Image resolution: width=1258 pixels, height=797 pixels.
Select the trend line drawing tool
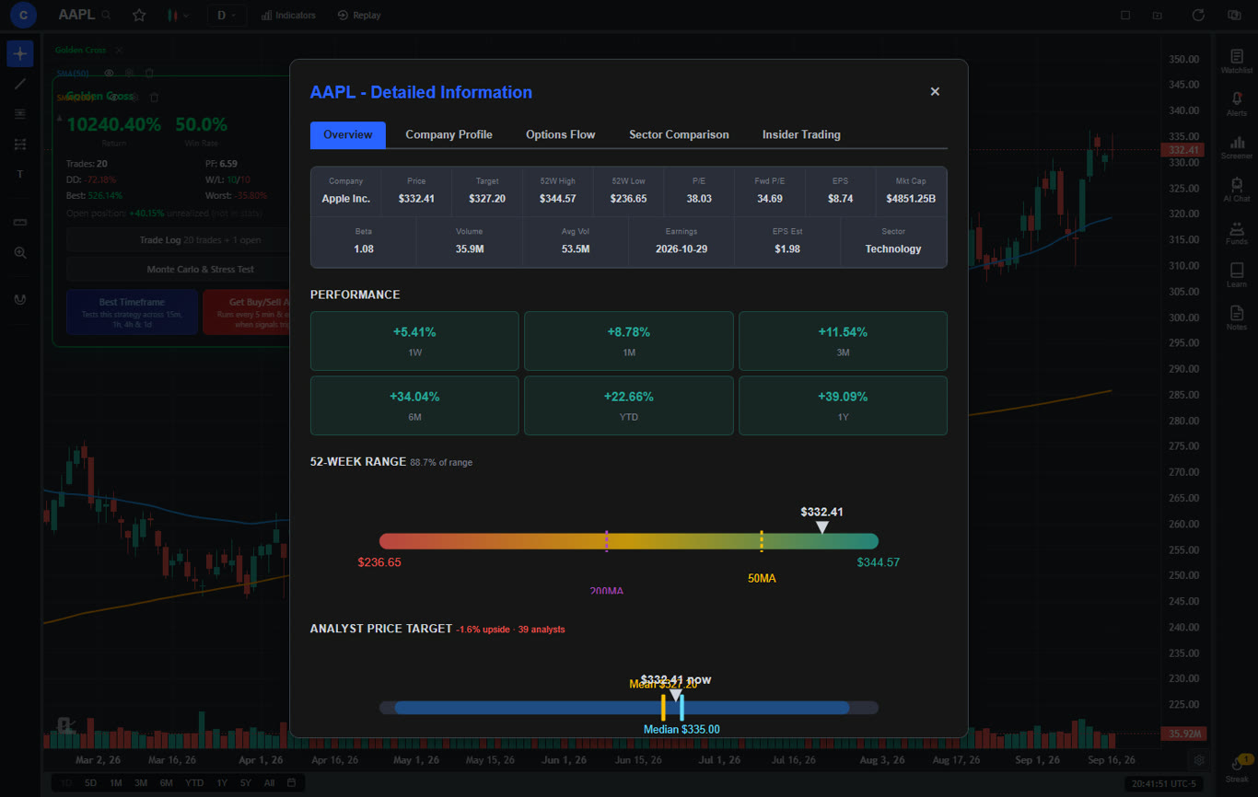tap(20, 84)
